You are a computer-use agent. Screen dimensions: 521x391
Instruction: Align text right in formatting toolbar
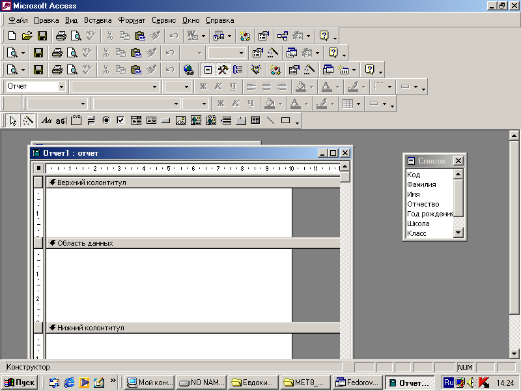click(281, 87)
